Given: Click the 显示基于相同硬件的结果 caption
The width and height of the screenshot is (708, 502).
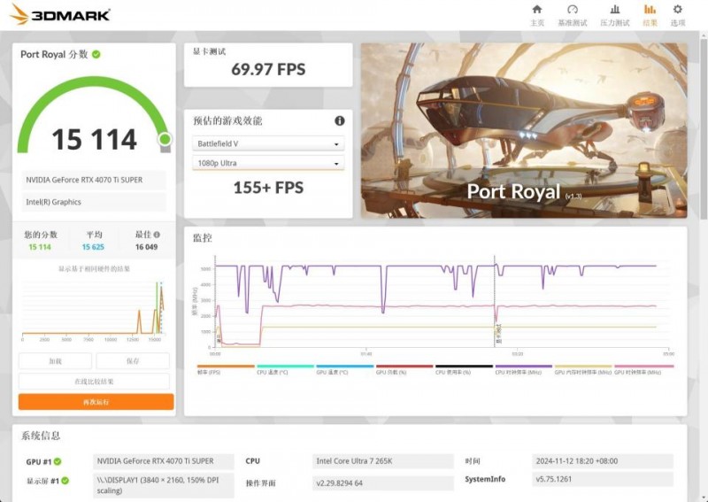Looking at the screenshot, I should click(94, 269).
